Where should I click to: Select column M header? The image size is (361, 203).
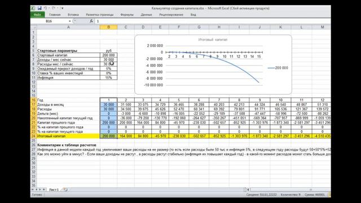click(x=322, y=27)
